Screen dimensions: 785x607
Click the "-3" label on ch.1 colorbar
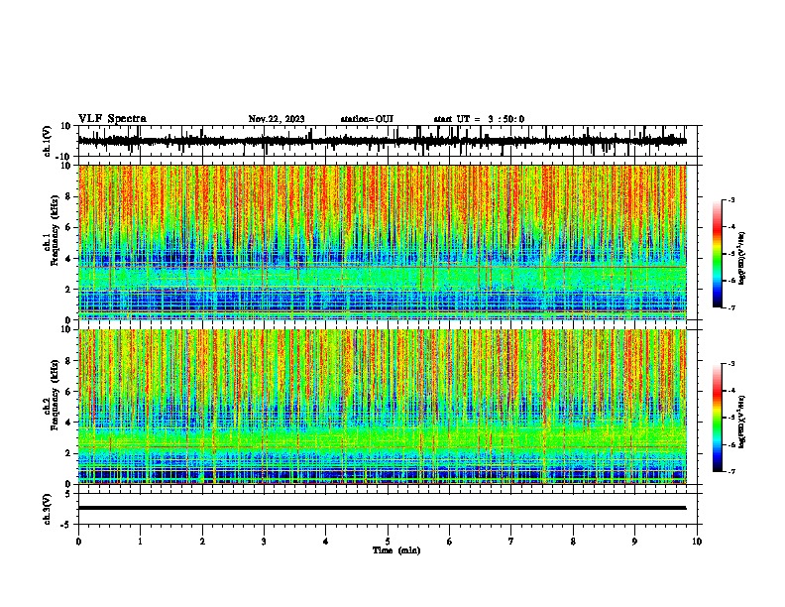coord(730,199)
